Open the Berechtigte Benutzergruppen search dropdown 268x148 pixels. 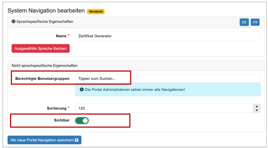click(x=168, y=78)
